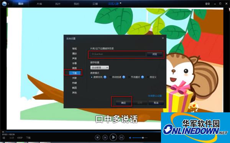Select the 速度优先 radio button

coord(92,77)
